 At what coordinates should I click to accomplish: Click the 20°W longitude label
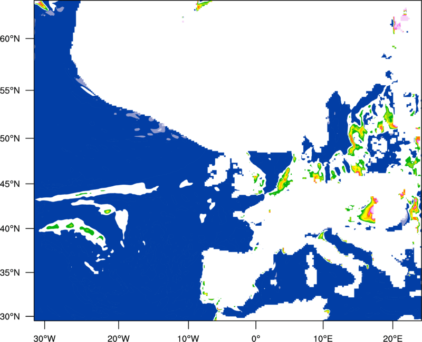[x=119, y=338]
